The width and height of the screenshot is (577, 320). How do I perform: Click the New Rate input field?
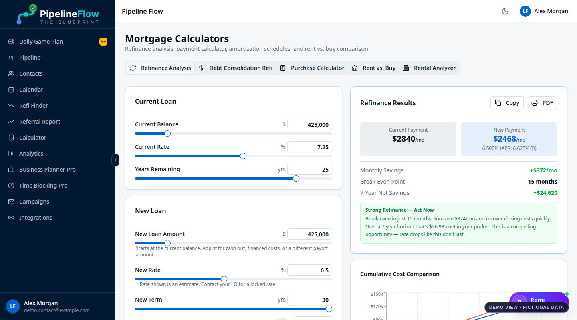click(x=310, y=270)
